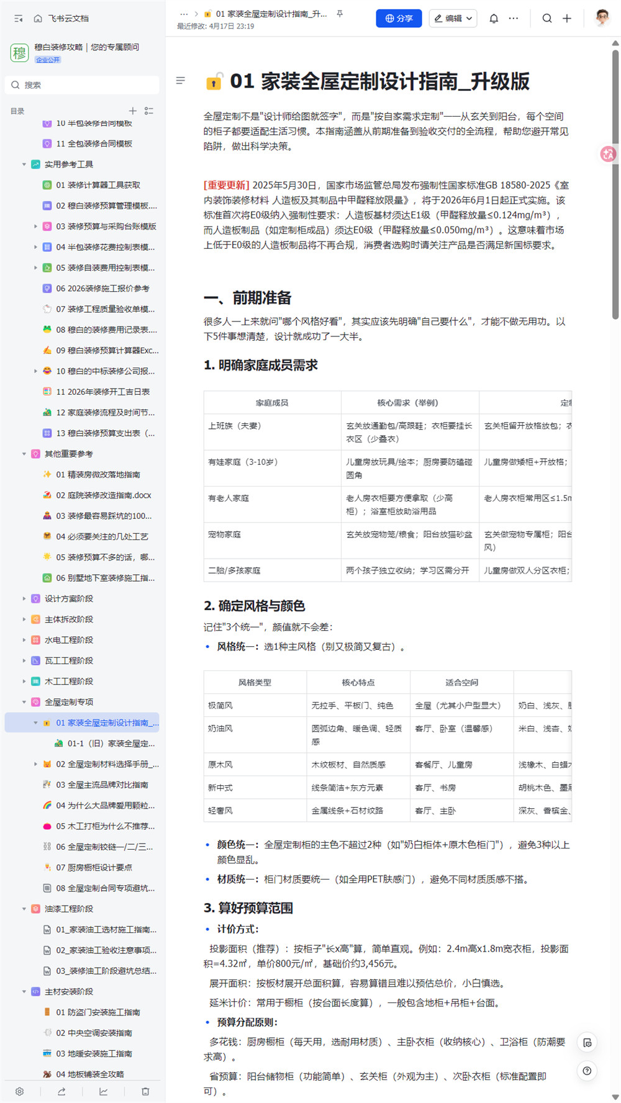Open the trash bin icon

(145, 1091)
